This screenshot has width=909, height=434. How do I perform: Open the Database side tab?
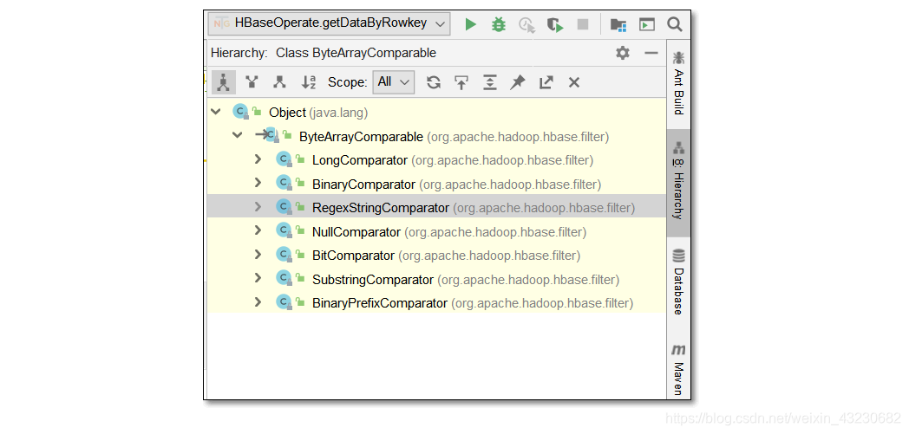678,282
